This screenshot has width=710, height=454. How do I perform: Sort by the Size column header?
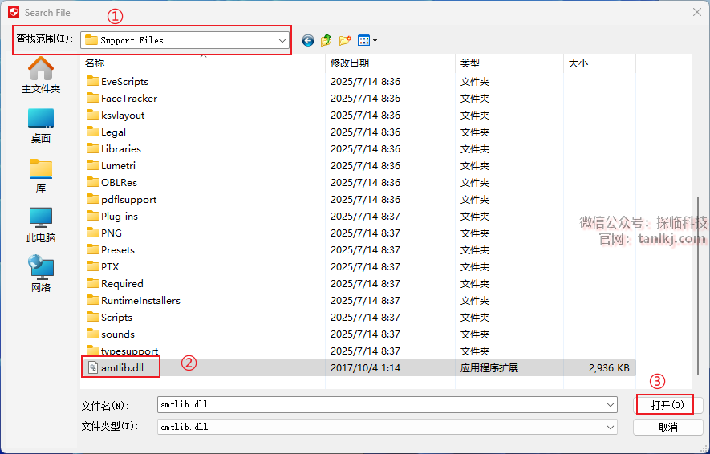(600, 63)
